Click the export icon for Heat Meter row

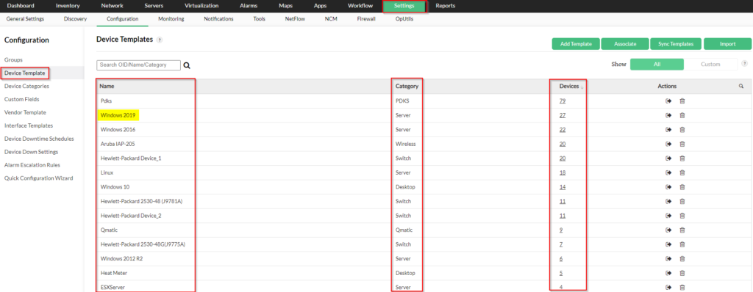click(668, 274)
